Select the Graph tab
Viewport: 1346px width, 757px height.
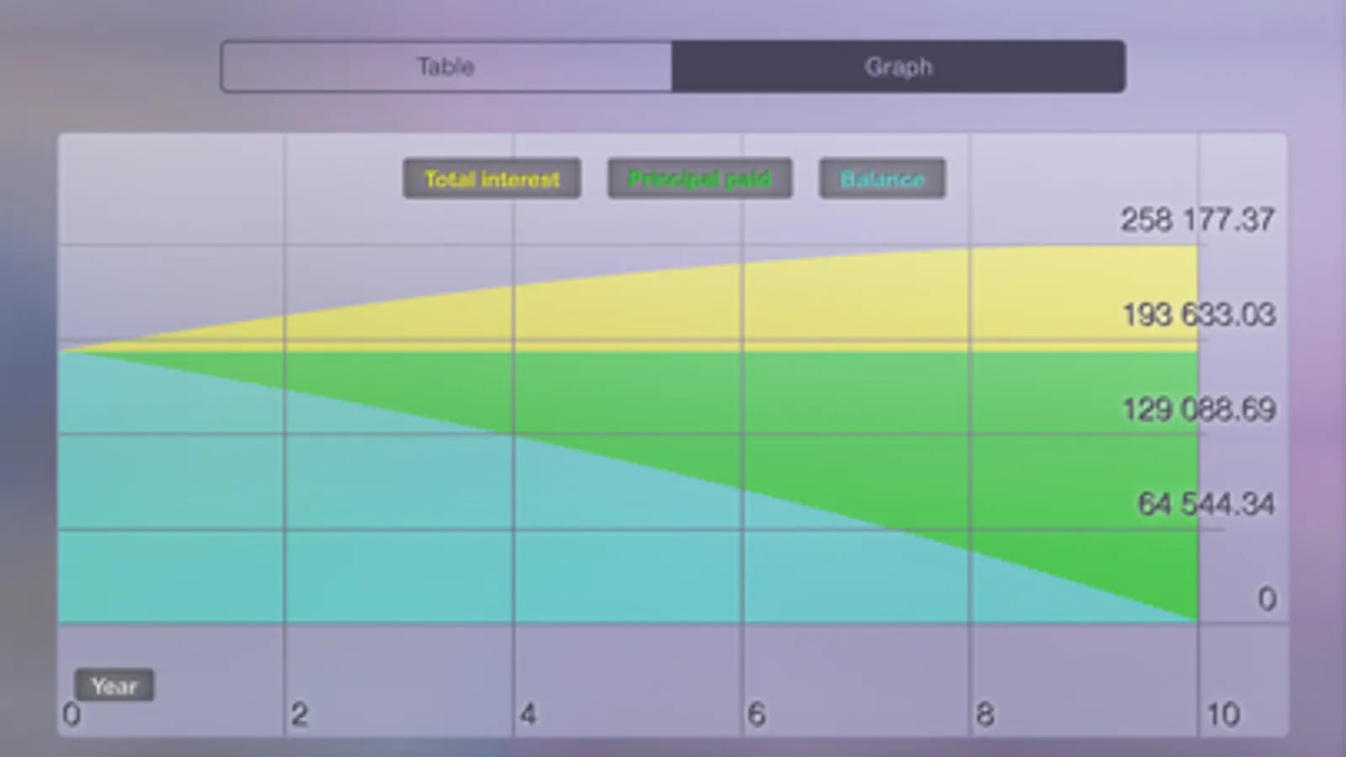tap(898, 66)
